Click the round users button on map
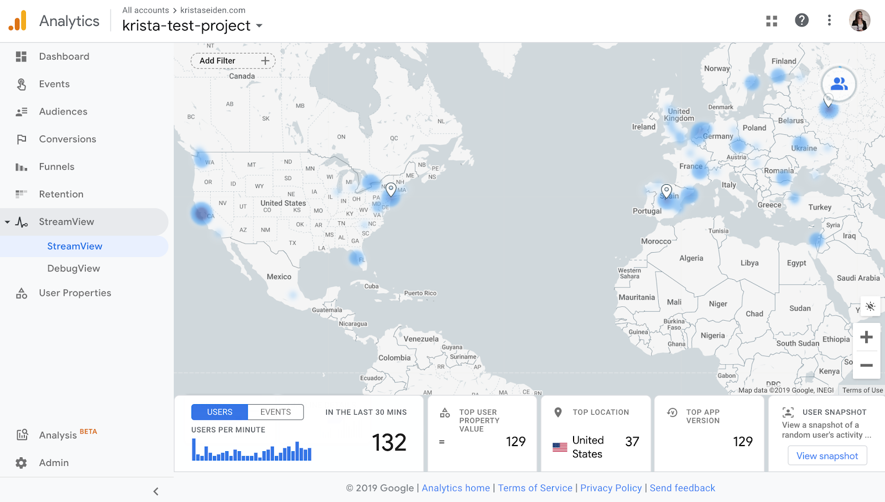885x502 pixels. tap(839, 84)
